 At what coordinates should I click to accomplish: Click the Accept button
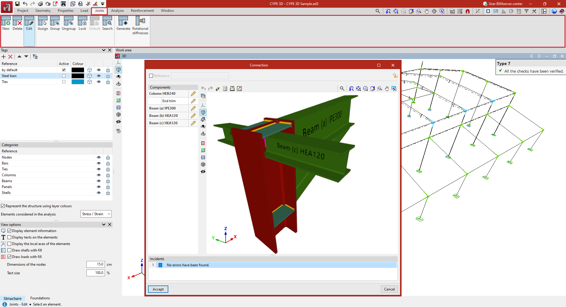tap(158, 289)
